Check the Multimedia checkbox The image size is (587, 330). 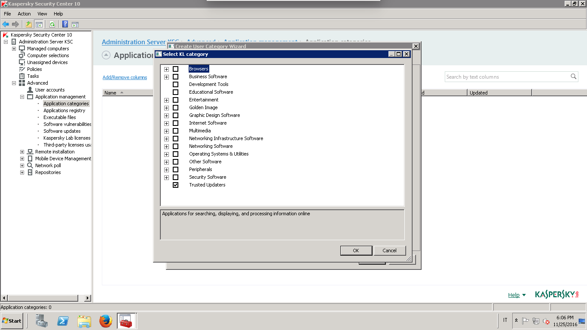tap(175, 131)
